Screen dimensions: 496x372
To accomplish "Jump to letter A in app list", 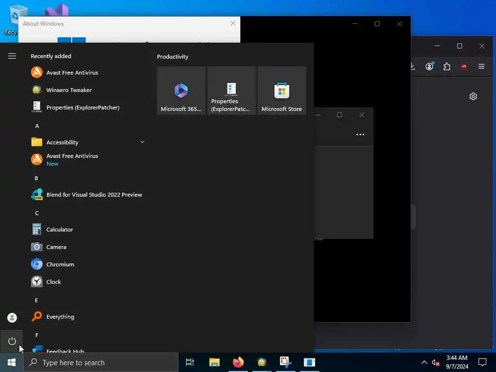I will click(x=37, y=126).
